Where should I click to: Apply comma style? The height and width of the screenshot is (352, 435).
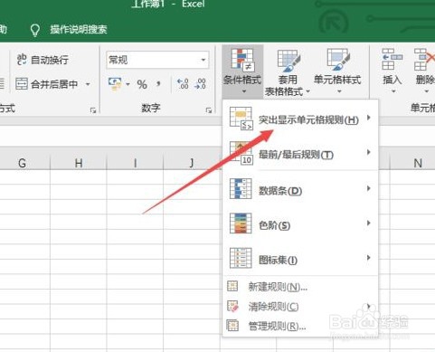[158, 84]
